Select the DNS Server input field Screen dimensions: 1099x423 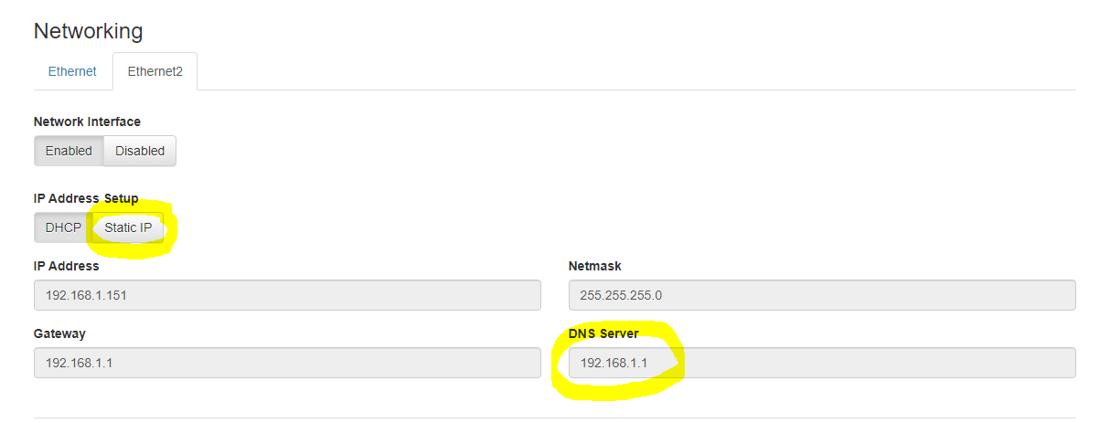coord(821,363)
